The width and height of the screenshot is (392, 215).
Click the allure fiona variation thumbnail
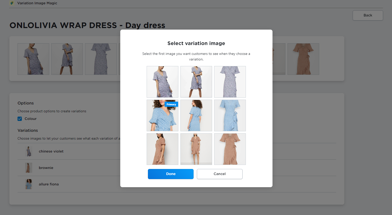29,184
